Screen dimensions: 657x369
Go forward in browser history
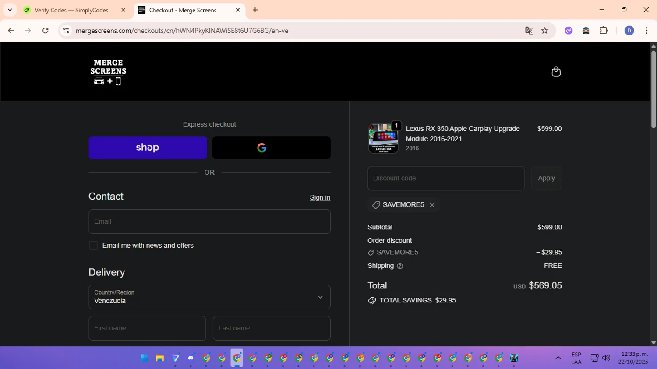[x=28, y=31]
